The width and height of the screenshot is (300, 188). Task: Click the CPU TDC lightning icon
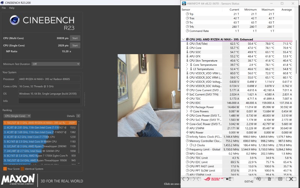(x=187, y=99)
